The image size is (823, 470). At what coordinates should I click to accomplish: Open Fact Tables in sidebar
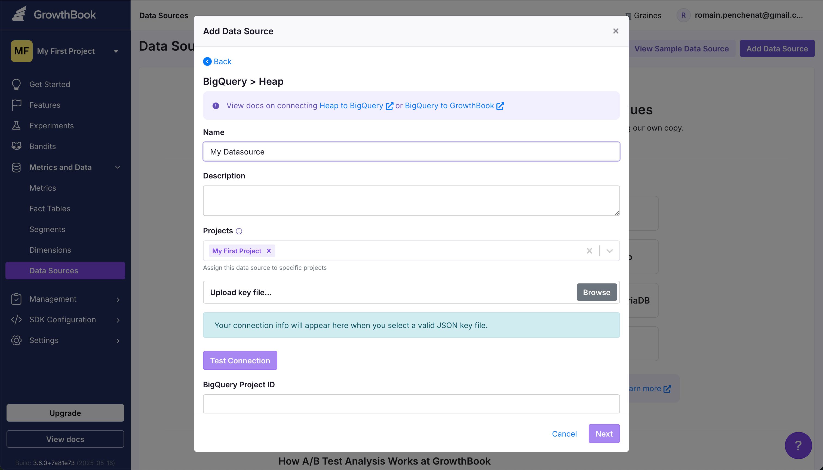coord(50,209)
